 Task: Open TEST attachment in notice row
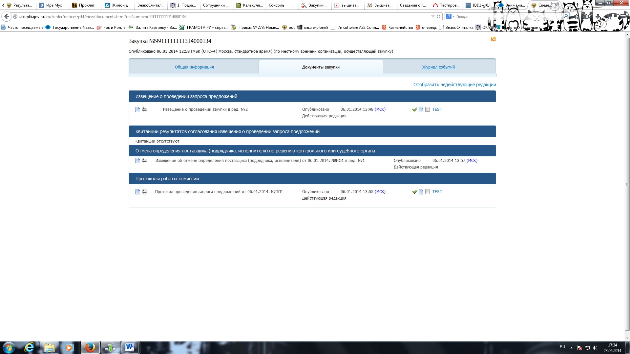[437, 109]
